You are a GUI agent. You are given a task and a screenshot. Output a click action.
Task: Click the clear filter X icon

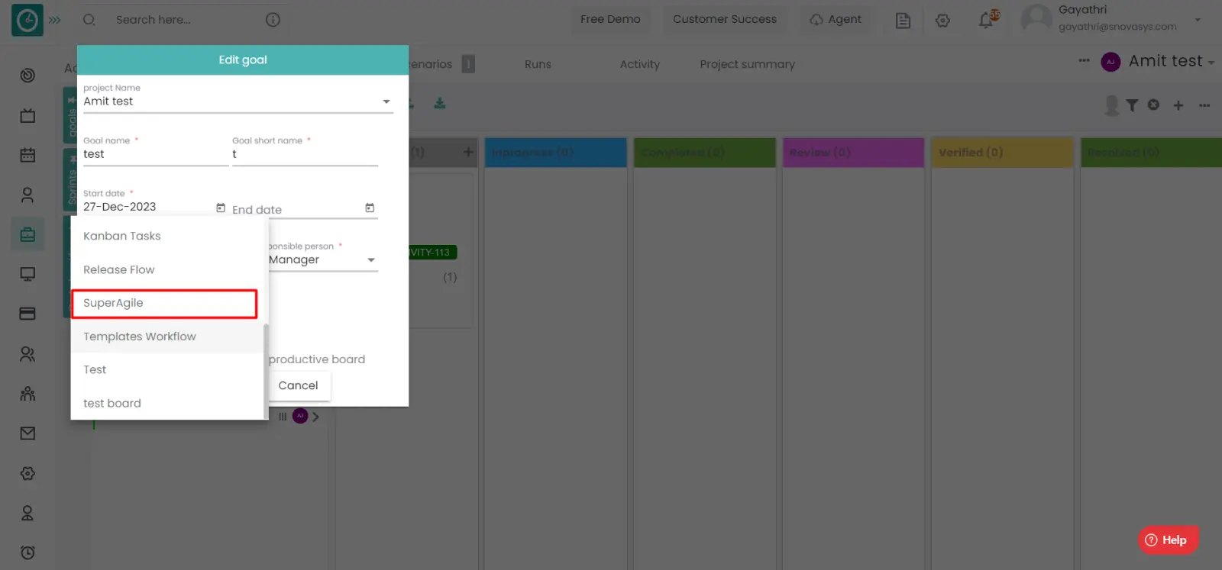pyautogui.click(x=1153, y=105)
